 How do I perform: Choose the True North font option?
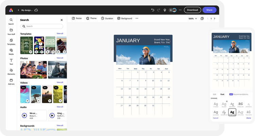click(249, 113)
